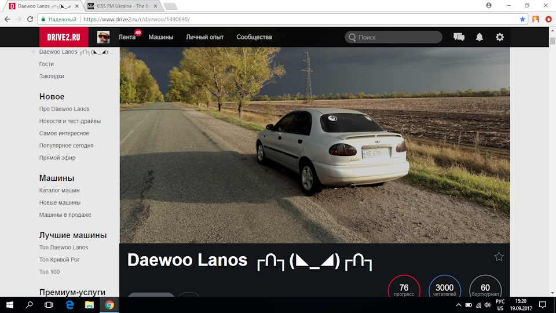Screen dimensions: 556x313
Task: Click the battery icon in system tray
Action: (469, 305)
